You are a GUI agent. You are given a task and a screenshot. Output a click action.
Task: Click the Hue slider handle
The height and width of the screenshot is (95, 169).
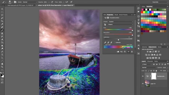(132, 30)
